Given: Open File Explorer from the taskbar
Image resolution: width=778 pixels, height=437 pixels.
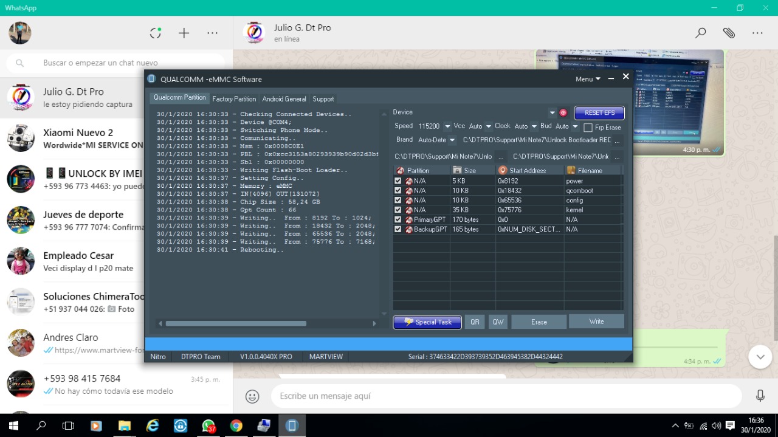Looking at the screenshot, I should coord(124,425).
